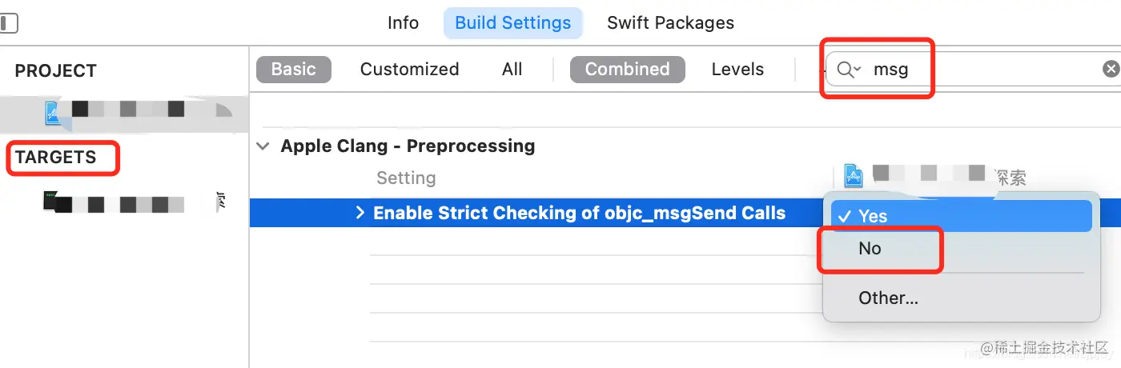Open the Info tab

point(403,23)
